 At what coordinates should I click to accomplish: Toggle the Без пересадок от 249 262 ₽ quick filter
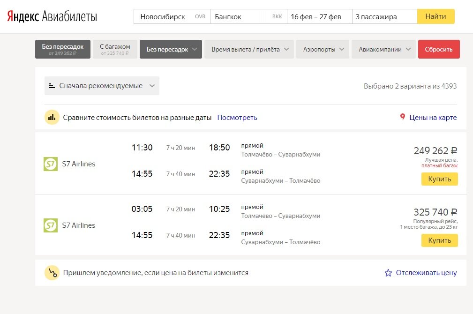[63, 49]
